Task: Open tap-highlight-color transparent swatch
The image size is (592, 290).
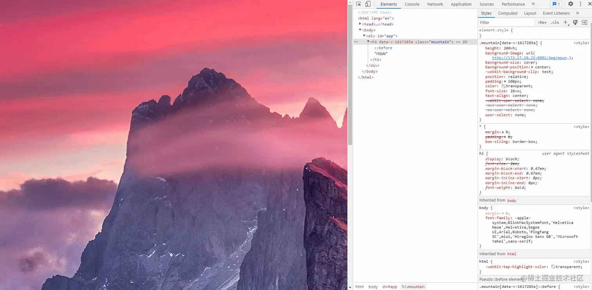Action: pyautogui.click(x=553, y=267)
